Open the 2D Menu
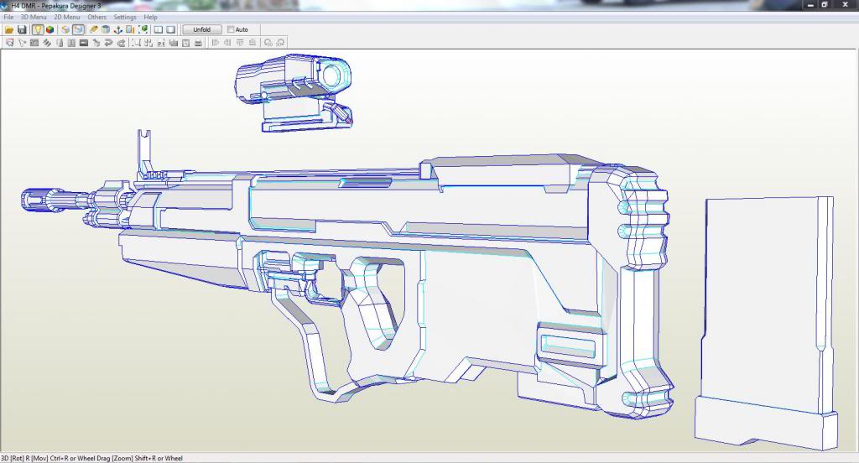The width and height of the screenshot is (859, 463). click(67, 17)
